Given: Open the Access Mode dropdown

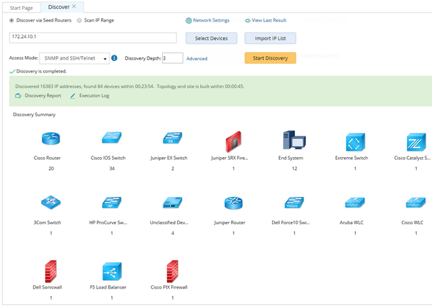Looking at the screenshot, I should [x=74, y=58].
